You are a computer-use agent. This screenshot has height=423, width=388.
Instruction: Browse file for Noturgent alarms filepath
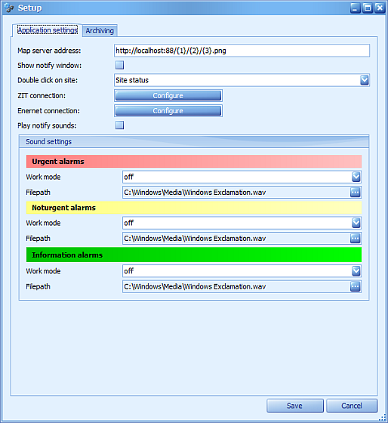[x=355, y=239]
